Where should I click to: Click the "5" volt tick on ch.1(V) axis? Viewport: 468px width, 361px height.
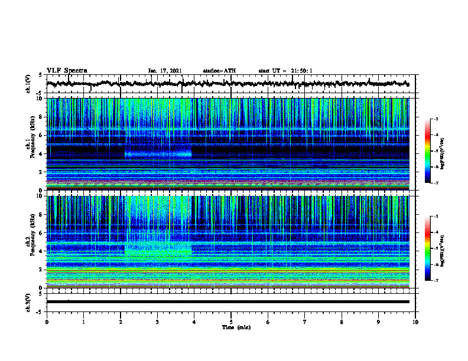(40, 76)
